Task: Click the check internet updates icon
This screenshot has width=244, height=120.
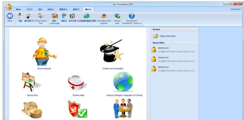Action: [87, 16]
